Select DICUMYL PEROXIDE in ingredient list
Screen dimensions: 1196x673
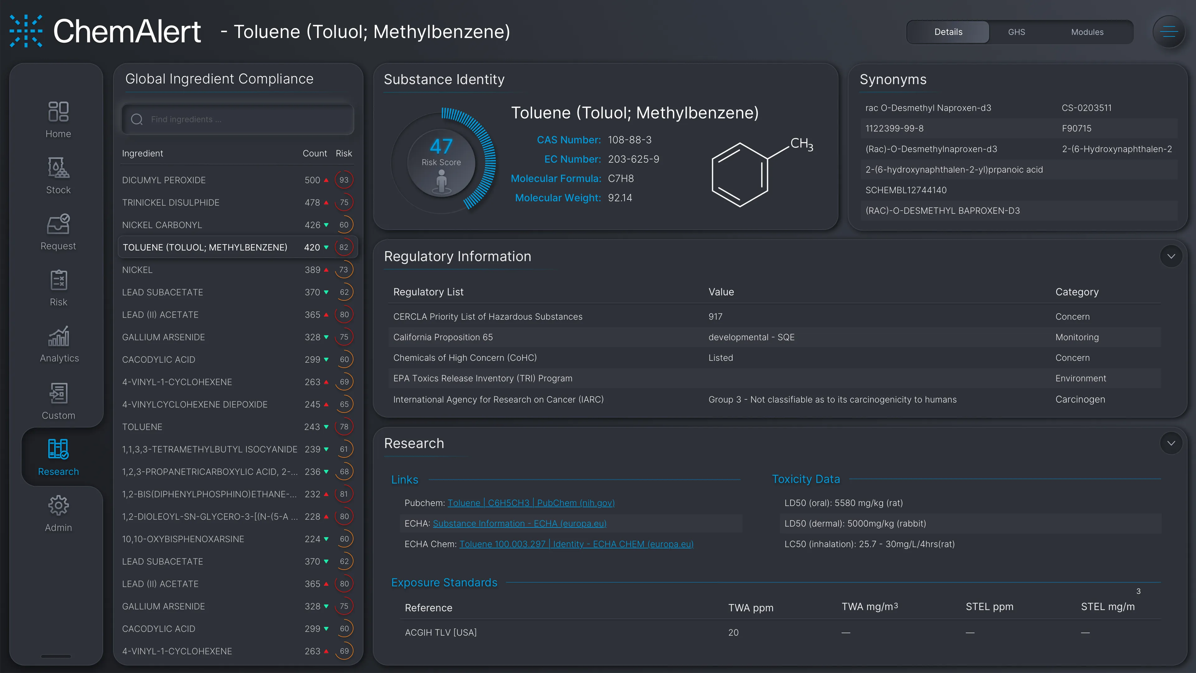pyautogui.click(x=164, y=180)
